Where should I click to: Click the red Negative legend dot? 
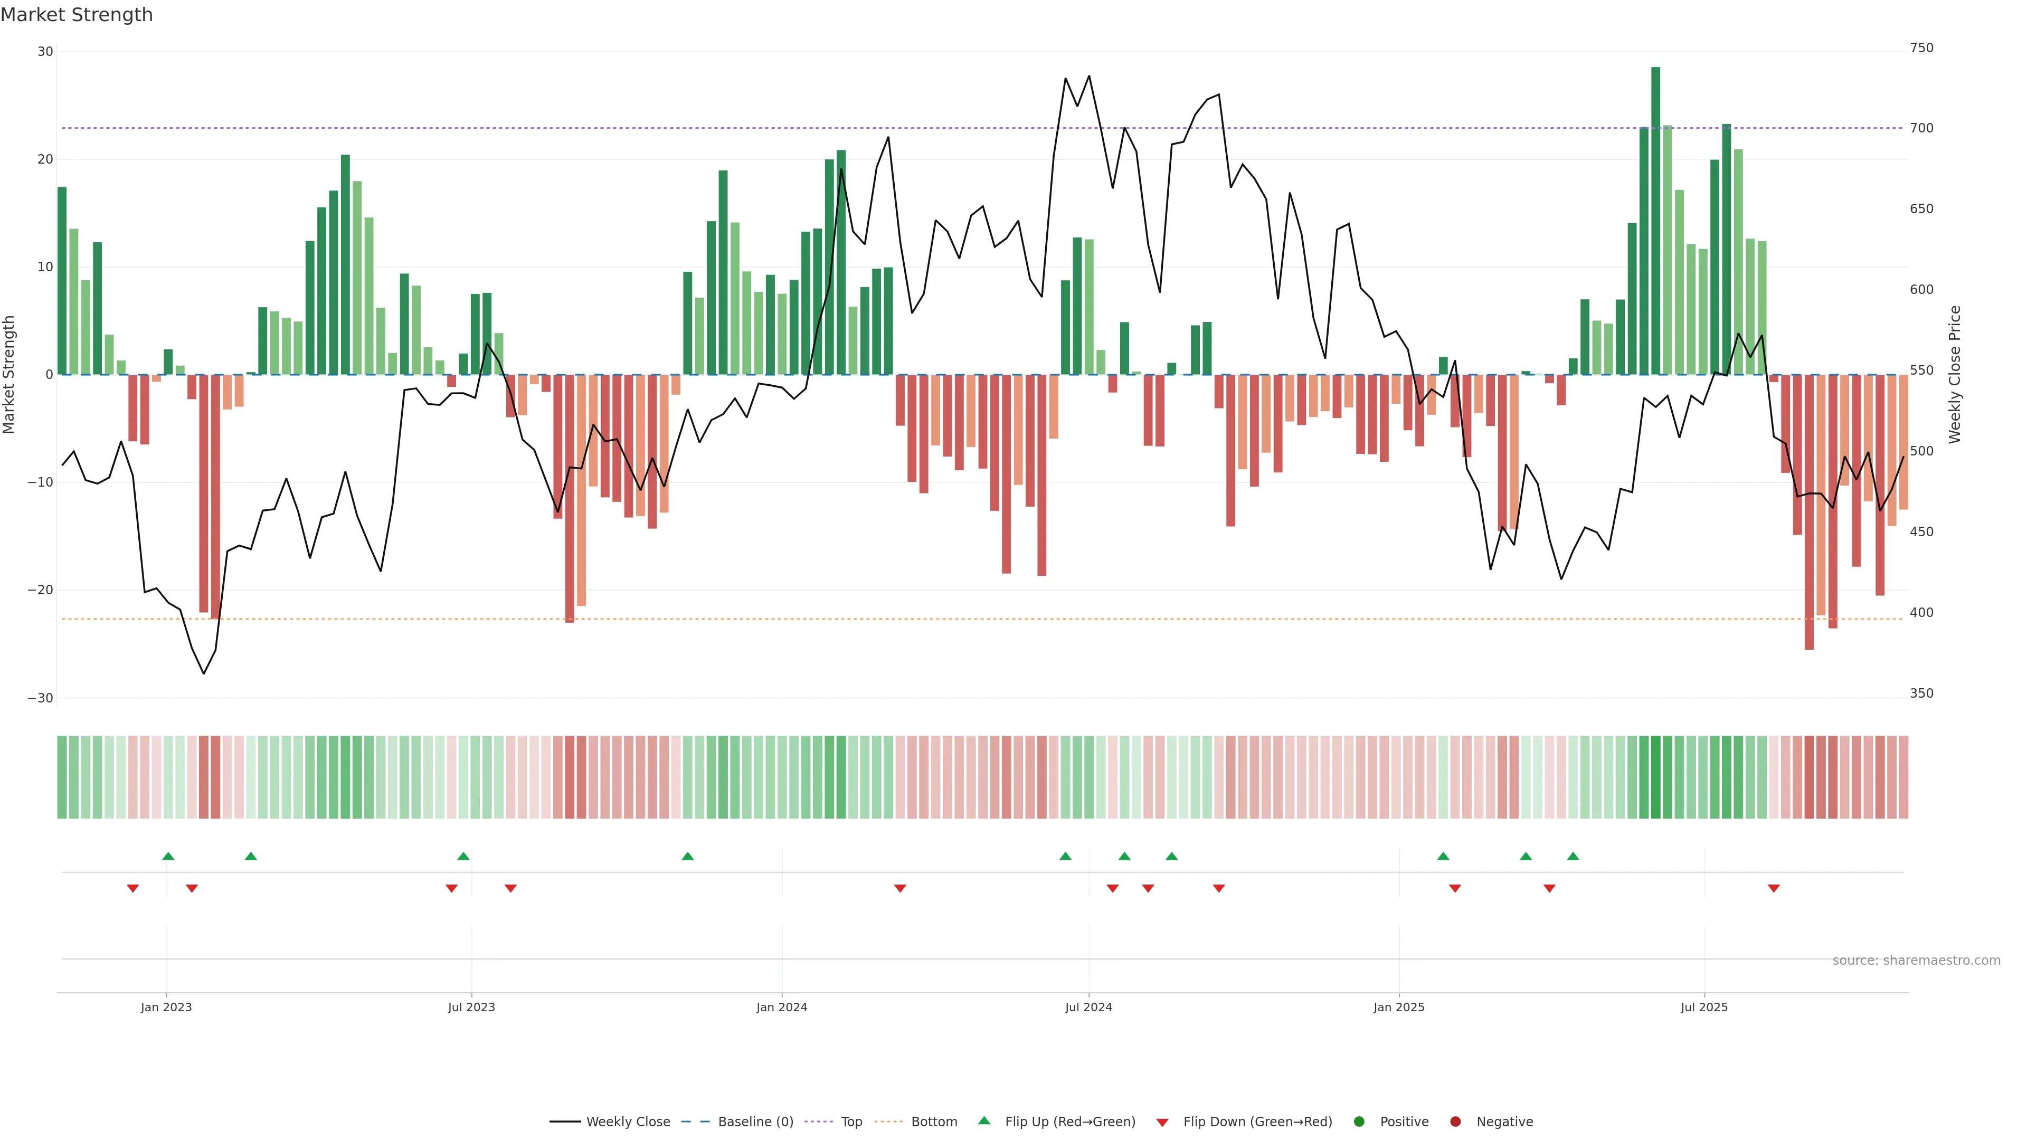coord(1455,1121)
